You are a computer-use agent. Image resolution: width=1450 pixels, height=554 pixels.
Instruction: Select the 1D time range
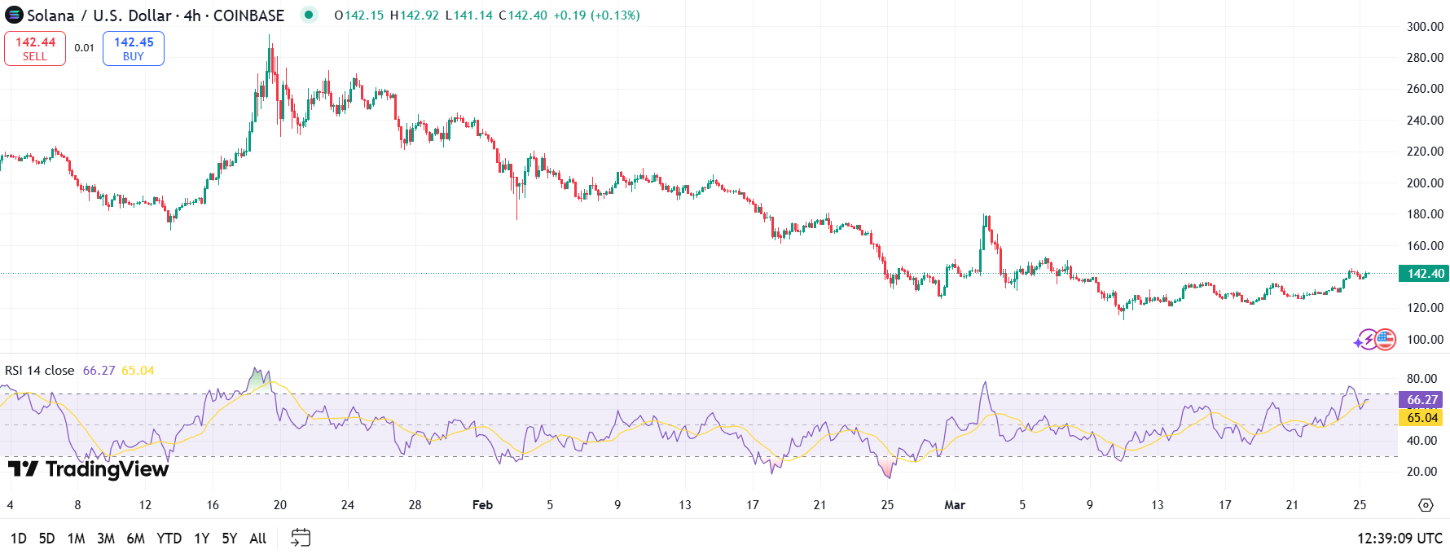tap(18, 539)
